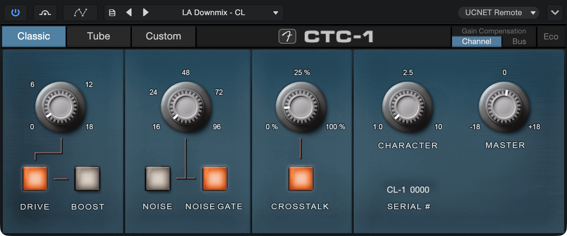The height and width of the screenshot is (236, 567).
Task: Switch to the Classic console tab
Action: pyautogui.click(x=34, y=36)
